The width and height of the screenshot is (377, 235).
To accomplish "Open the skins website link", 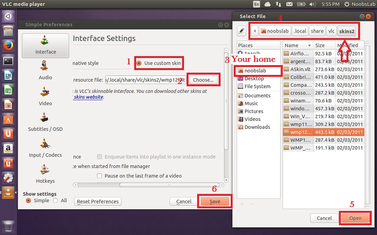I will [89, 97].
